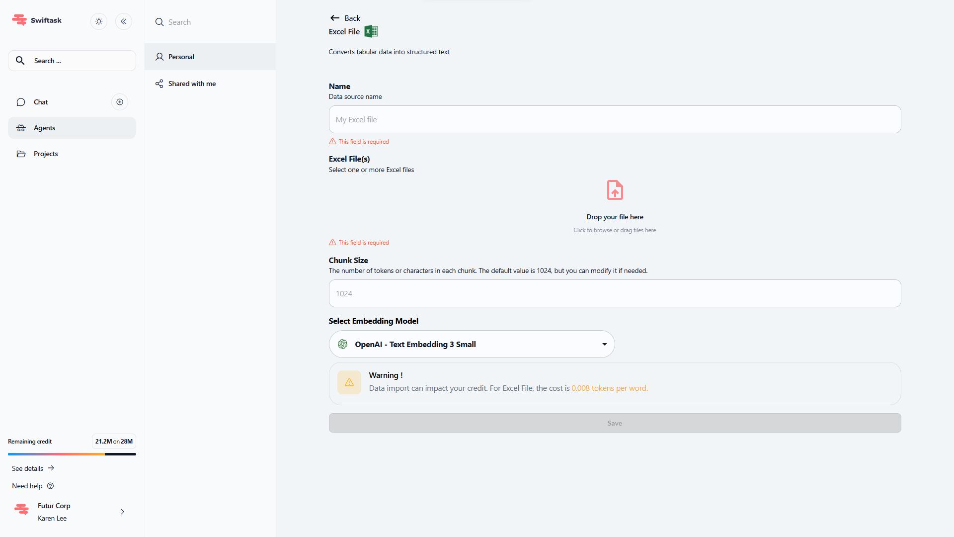Open the Projects menu item

coord(46,154)
